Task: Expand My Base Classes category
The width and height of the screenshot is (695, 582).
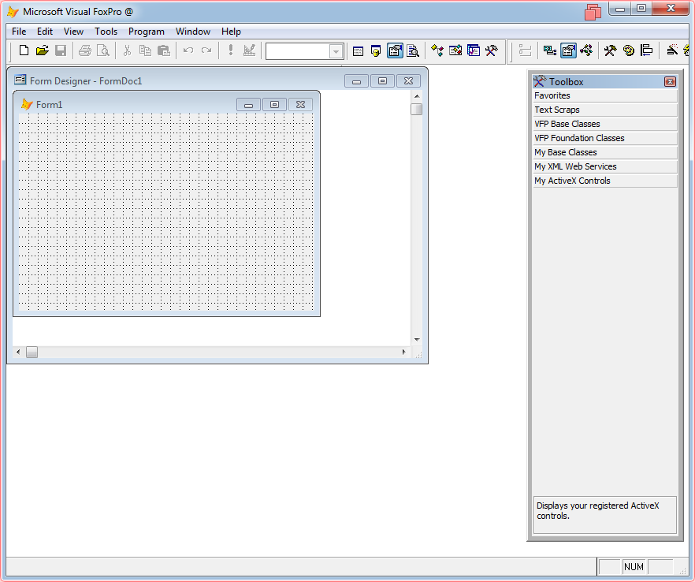Action: pos(605,153)
